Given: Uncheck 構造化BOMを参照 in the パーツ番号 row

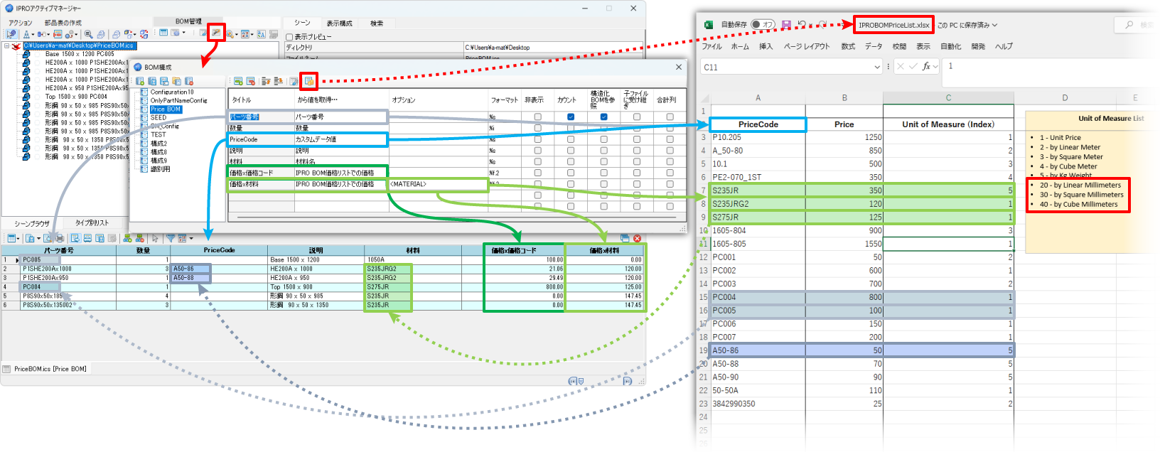Looking at the screenshot, I should pos(603,117).
